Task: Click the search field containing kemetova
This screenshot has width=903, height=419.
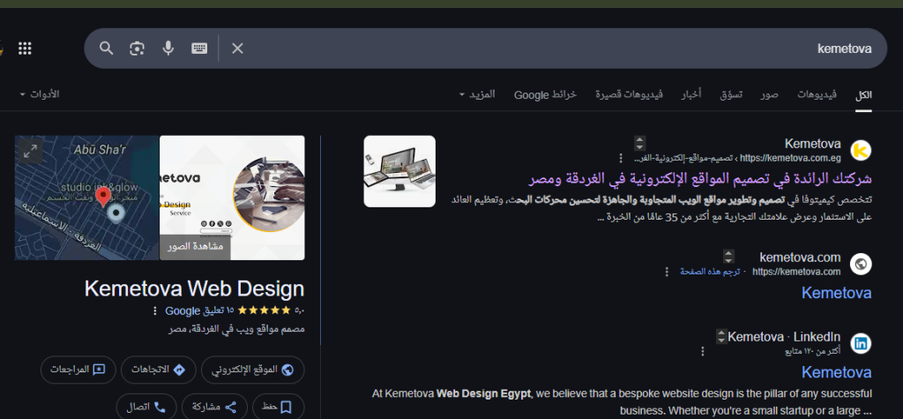Action: pos(486,49)
